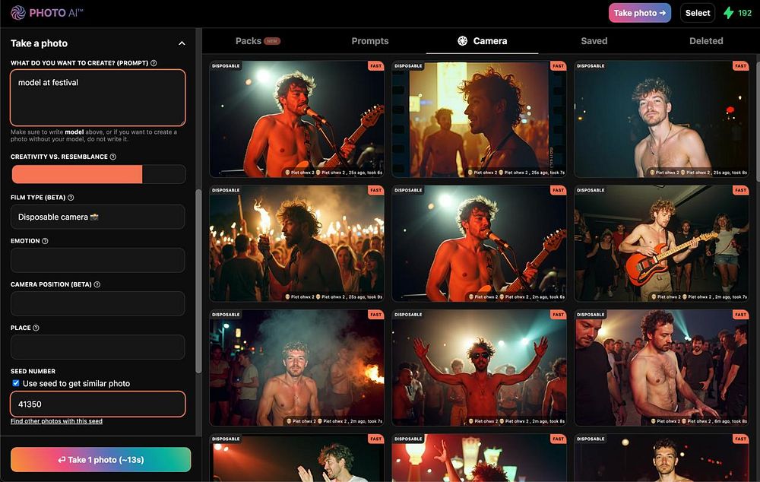The image size is (760, 482).
Task: Open help icon next to prompt label
Action: (x=154, y=63)
